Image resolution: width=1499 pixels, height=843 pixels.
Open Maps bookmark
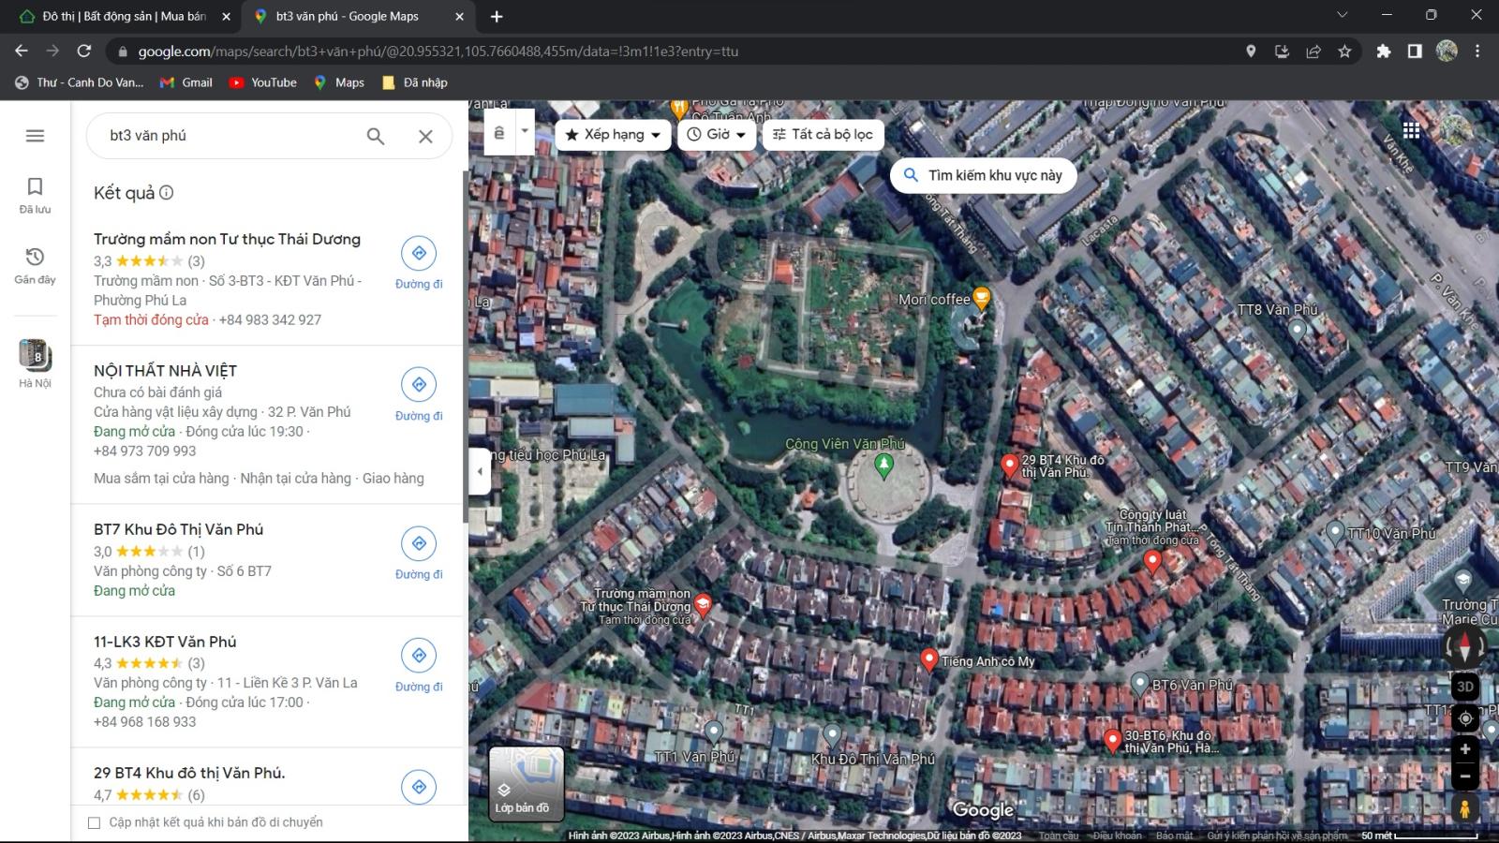click(339, 82)
